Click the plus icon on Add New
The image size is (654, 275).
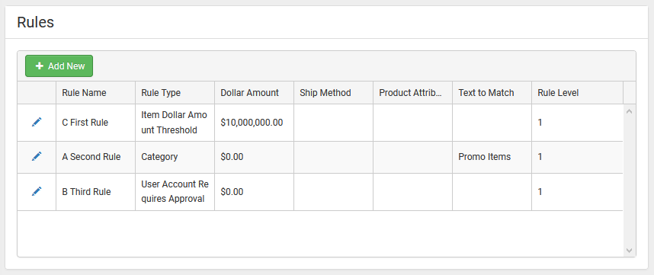(40, 66)
